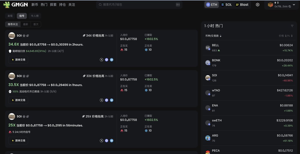Switch to Blast chain
The image size is (300, 154).
tap(242, 5)
